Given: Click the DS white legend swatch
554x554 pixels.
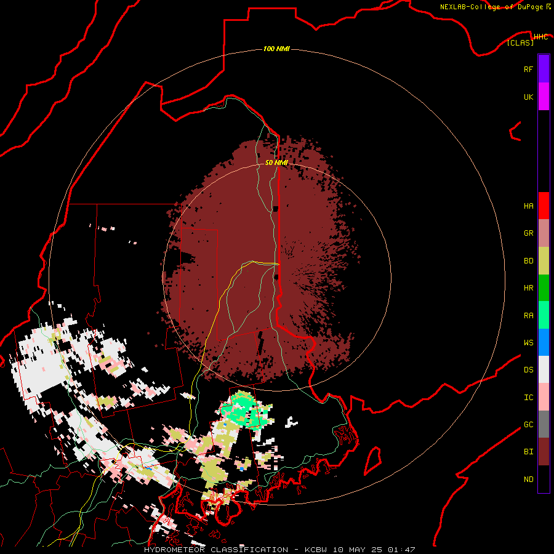Looking at the screenshot, I should 544,369.
